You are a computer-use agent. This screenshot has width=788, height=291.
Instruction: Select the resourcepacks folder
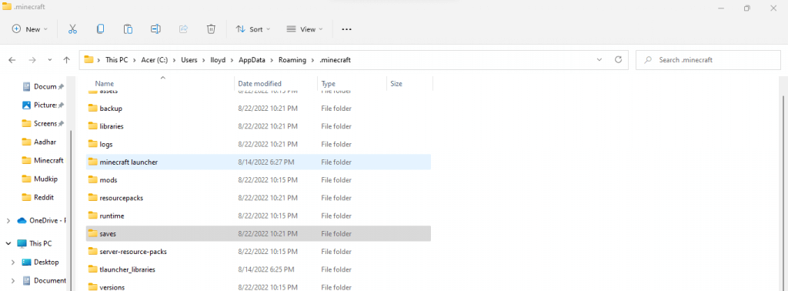259,198
